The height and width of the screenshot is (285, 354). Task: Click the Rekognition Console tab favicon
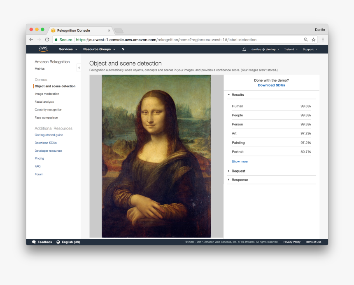pos(53,31)
